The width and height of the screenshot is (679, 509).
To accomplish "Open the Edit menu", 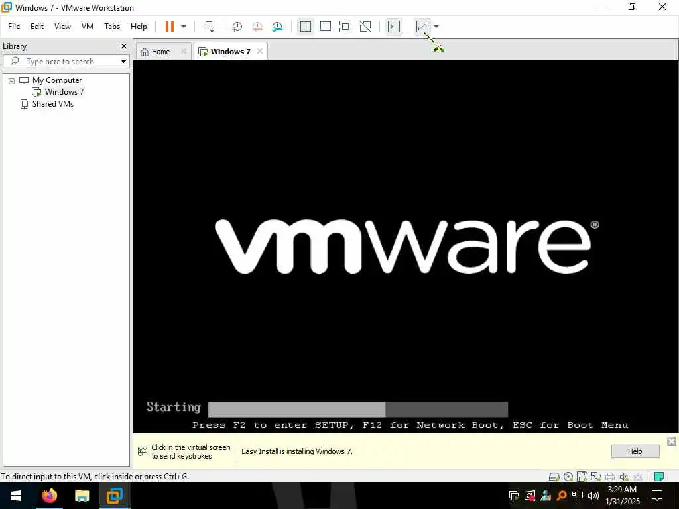I will tap(37, 27).
